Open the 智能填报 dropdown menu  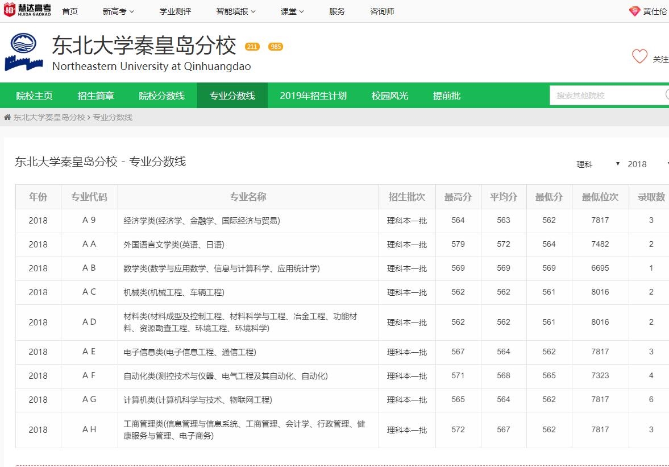point(236,11)
